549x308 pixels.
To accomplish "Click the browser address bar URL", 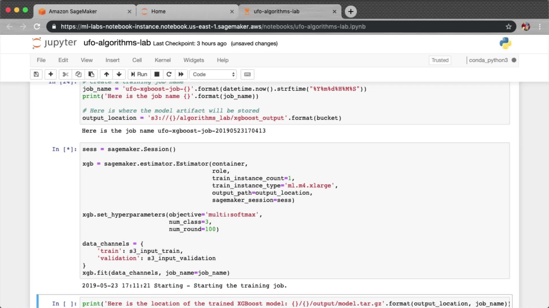I will 213,27.
